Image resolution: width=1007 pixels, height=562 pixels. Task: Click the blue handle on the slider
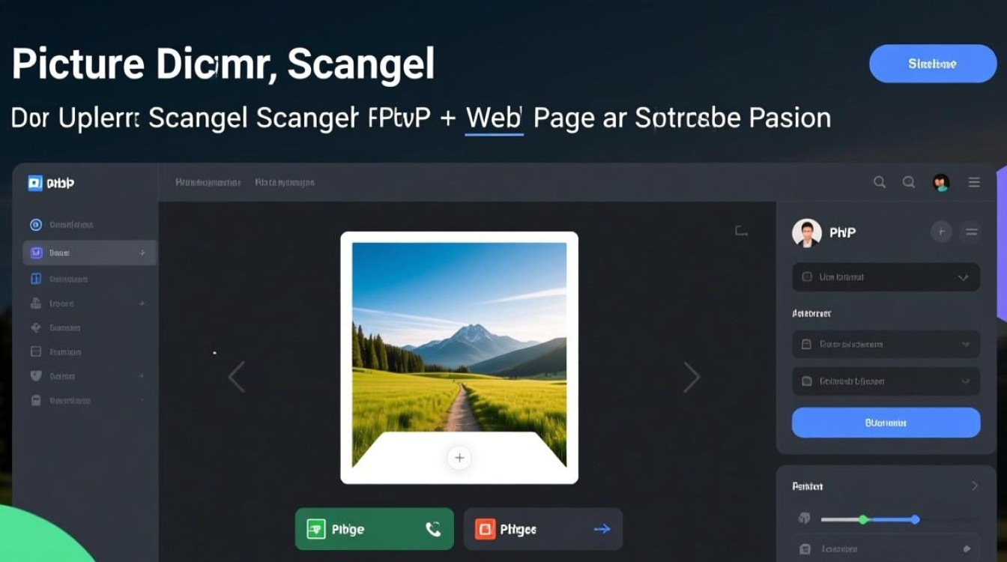tap(915, 519)
